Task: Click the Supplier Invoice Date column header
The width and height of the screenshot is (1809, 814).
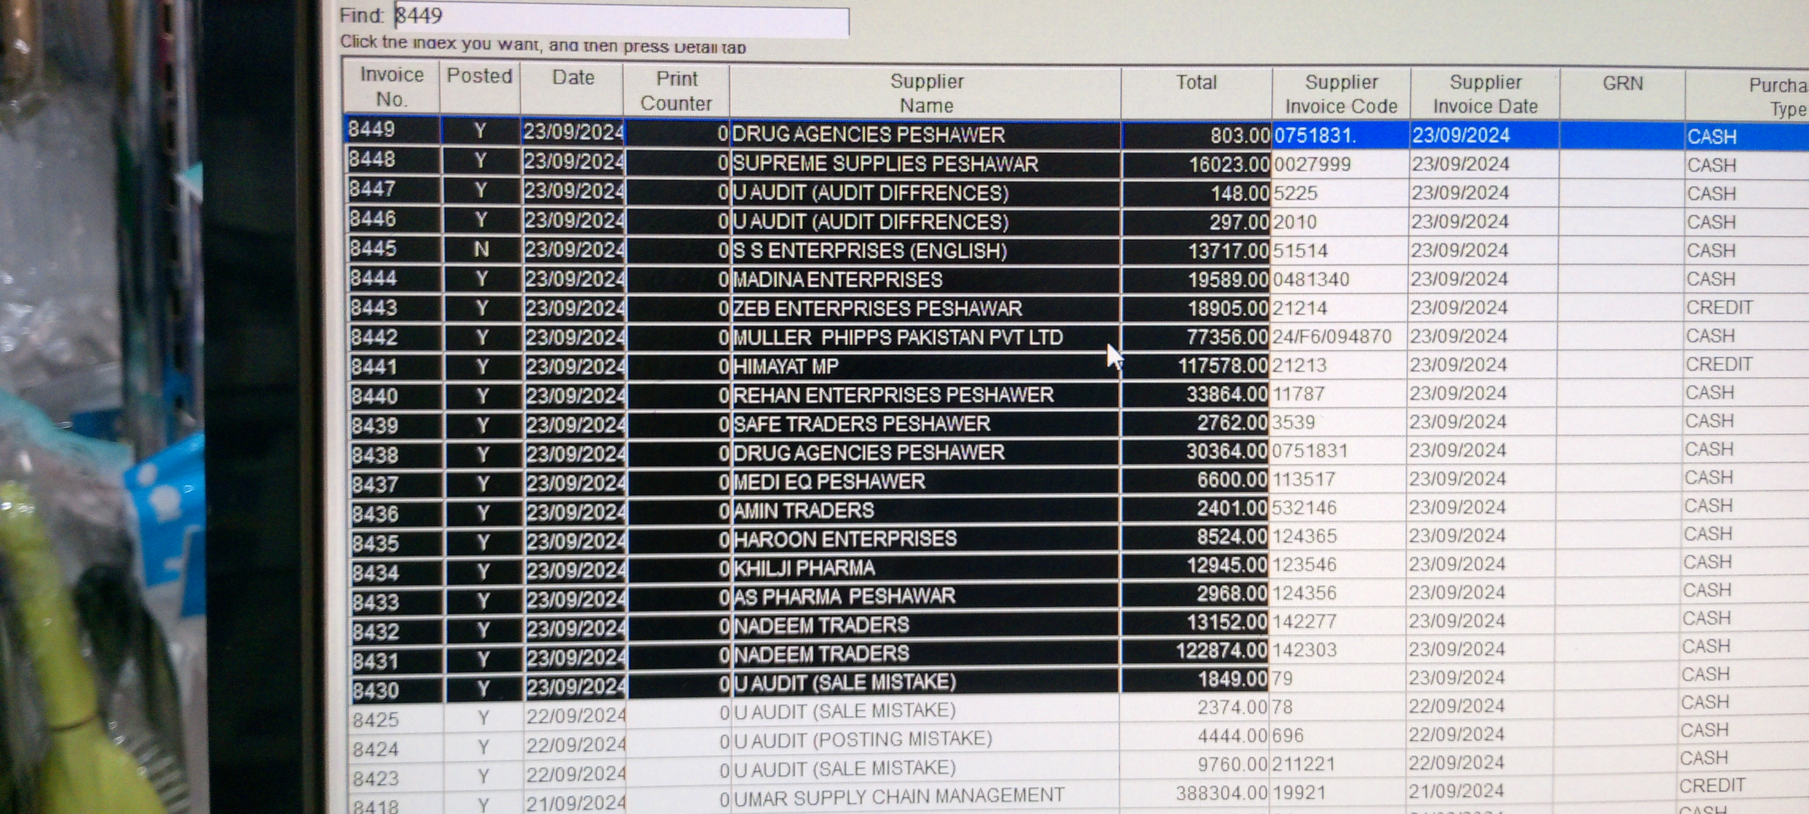Action: click(1485, 94)
